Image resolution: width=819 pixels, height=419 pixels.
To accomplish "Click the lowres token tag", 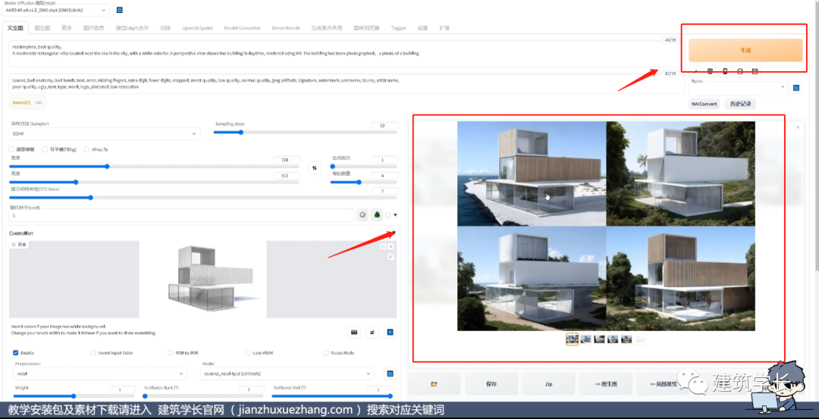I will (x=27, y=102).
